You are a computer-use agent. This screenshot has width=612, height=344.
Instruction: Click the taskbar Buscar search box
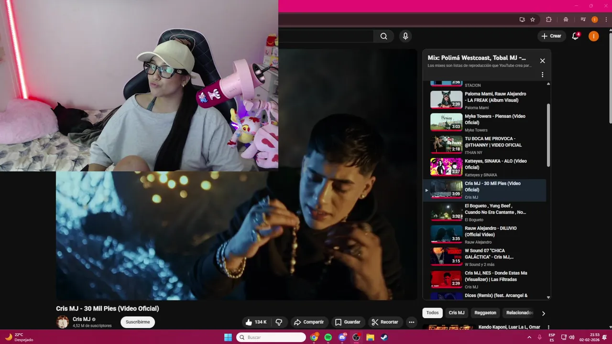click(x=271, y=337)
